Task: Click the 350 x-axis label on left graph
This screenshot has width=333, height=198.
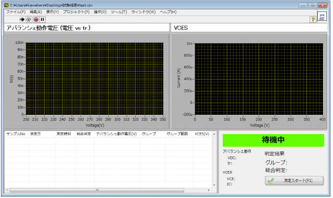Action: tap(163, 120)
